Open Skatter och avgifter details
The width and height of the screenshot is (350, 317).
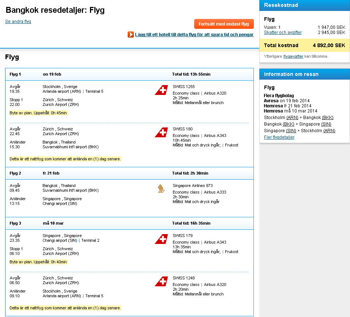pos(283,33)
